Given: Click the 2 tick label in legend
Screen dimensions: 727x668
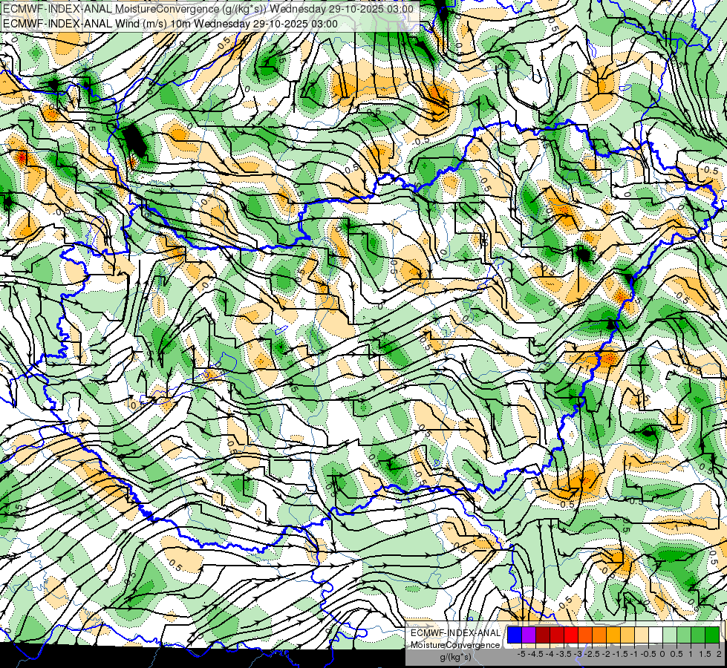Looking at the screenshot, I should point(719,654).
